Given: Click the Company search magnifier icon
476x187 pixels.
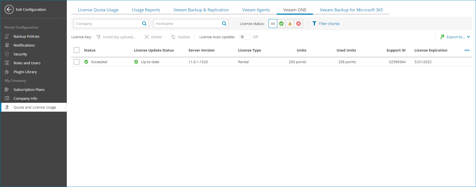Looking at the screenshot, I should (144, 24).
